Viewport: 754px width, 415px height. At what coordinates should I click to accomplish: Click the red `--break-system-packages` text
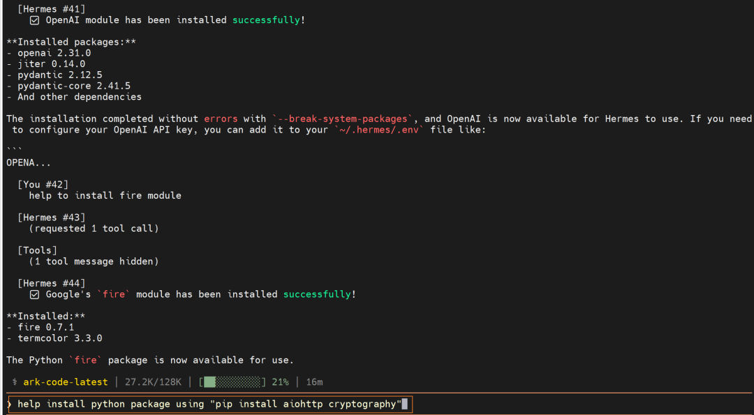(342, 119)
